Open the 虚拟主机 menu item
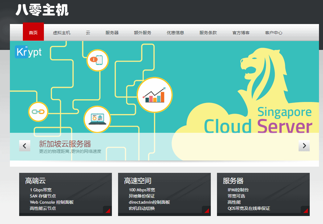323x224 pixels. pos(62,33)
